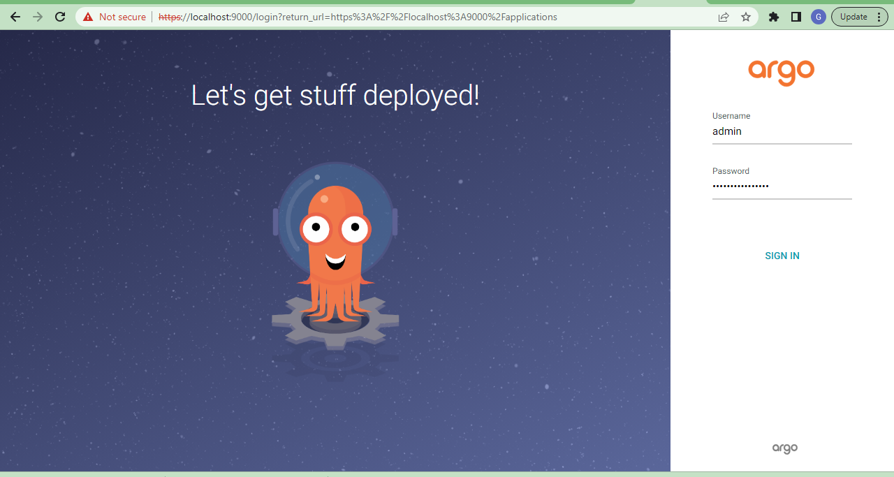
Task: Click the heading Let's get stuff deployed
Action: [x=335, y=96]
